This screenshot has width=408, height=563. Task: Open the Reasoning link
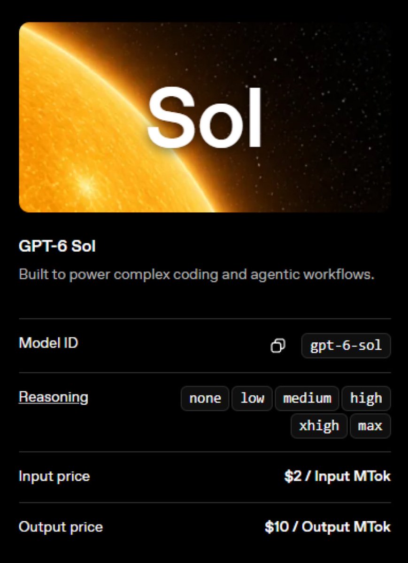(53, 397)
